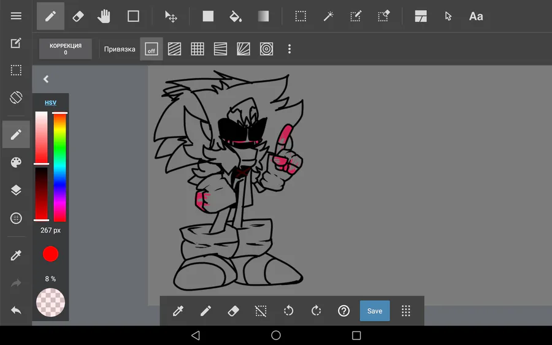Tap the 8 % opacity value
Viewport: 552px width, 345px height.
pos(50,279)
